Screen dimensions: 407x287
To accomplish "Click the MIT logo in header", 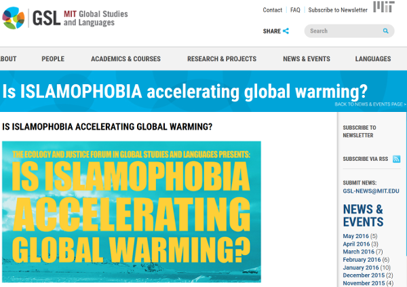I will click(x=382, y=7).
